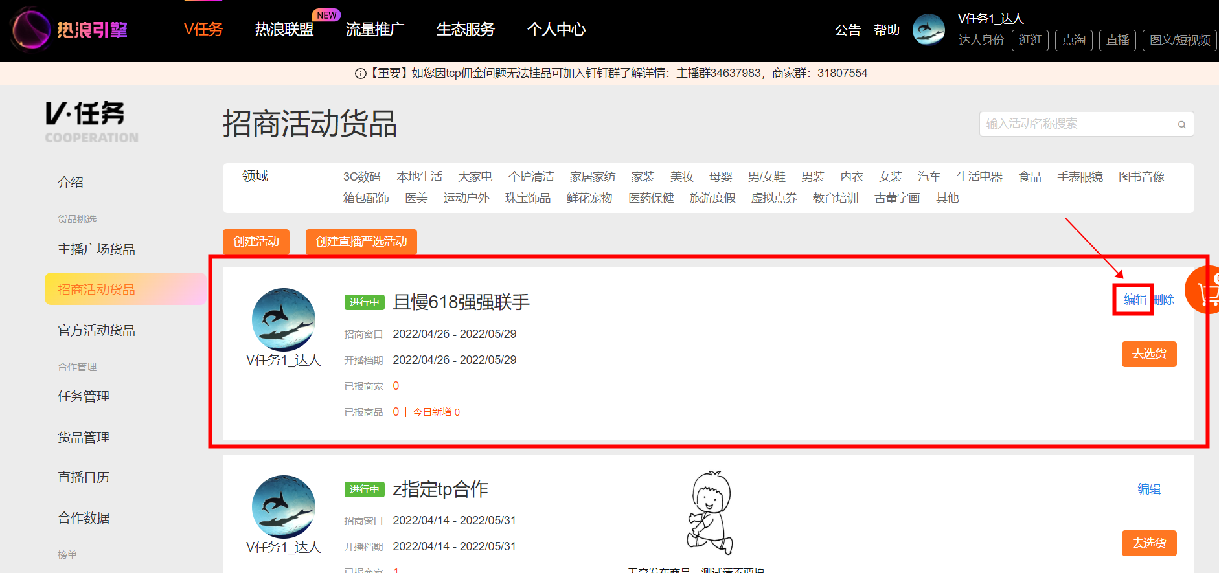
Task: Switch identity to 逛逛
Action: (1030, 40)
